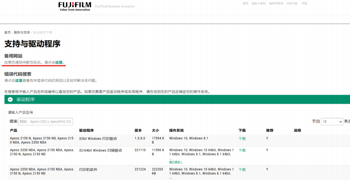The image size is (350, 180).
Task: Click the FUJIFILM Business Innovation text
Action: (x=115, y=7)
